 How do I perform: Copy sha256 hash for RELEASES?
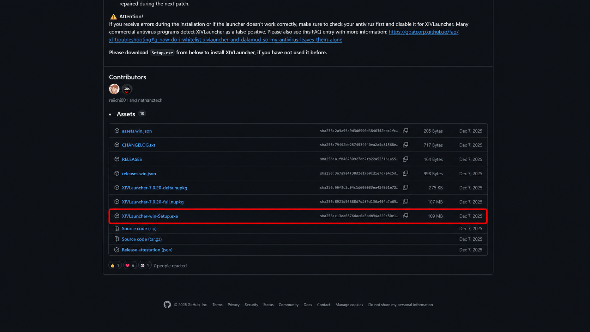[x=405, y=159]
